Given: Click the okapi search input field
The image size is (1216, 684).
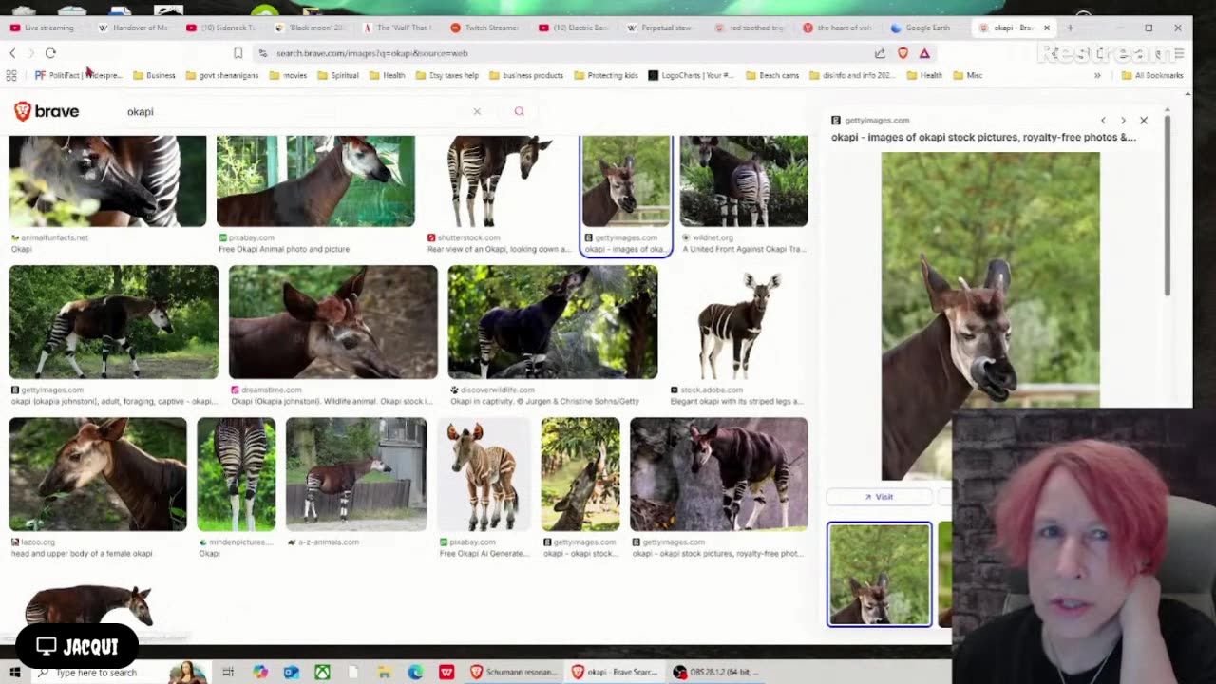Looking at the screenshot, I should [x=294, y=111].
